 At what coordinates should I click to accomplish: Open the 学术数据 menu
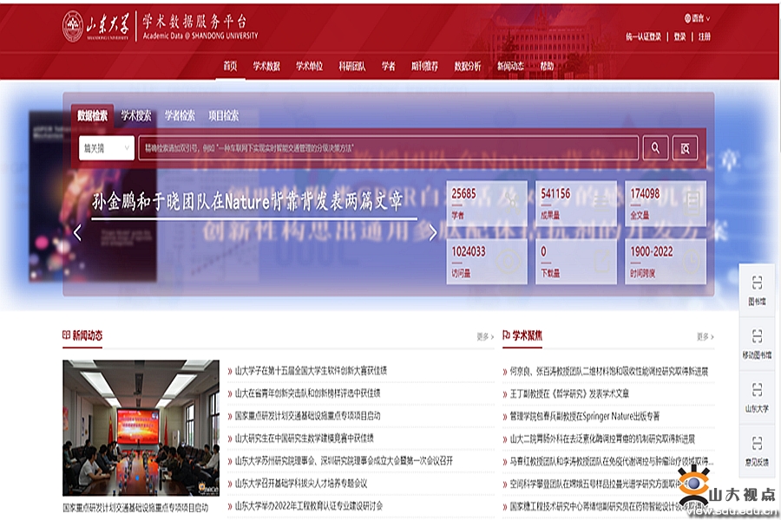pos(266,66)
